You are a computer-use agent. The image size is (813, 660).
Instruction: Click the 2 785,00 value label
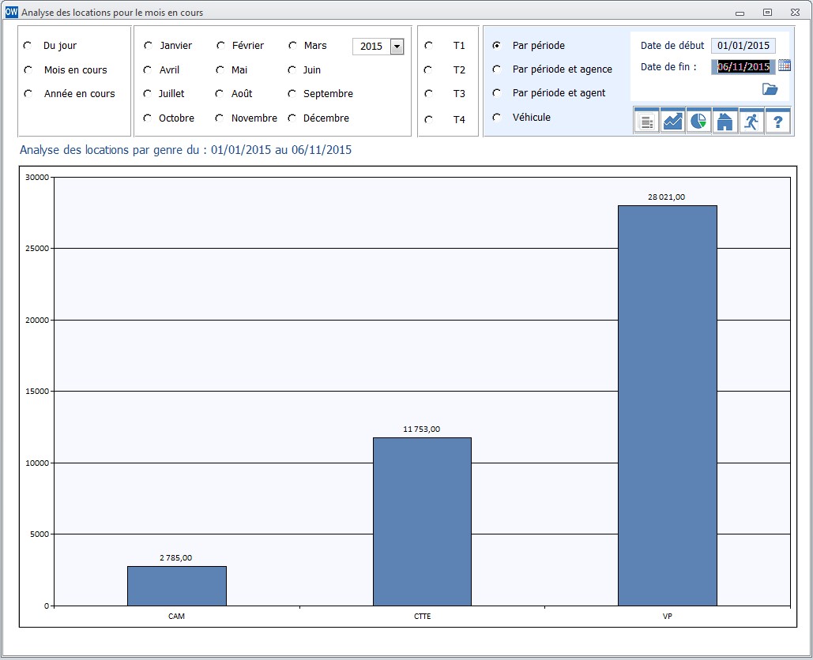click(x=175, y=558)
